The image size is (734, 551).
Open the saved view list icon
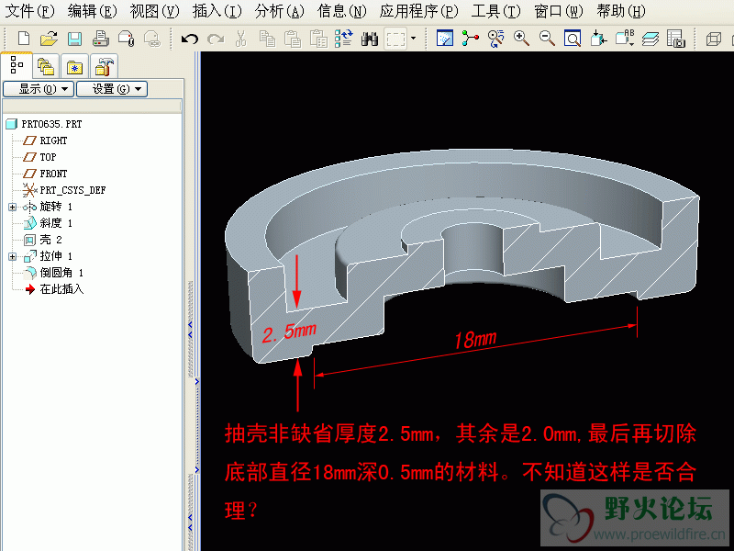point(625,39)
